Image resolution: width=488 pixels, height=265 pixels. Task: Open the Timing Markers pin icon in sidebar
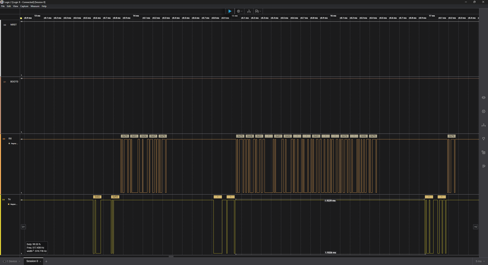(483, 139)
